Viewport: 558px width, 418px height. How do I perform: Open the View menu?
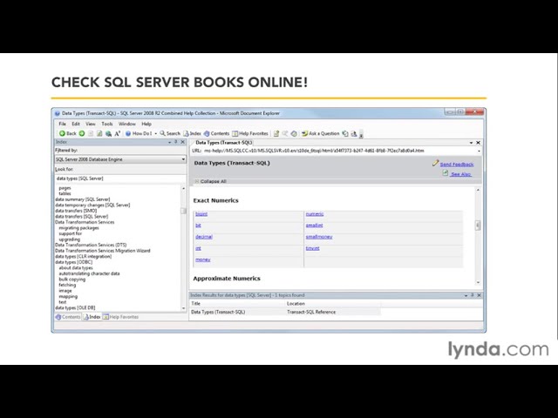tap(91, 124)
